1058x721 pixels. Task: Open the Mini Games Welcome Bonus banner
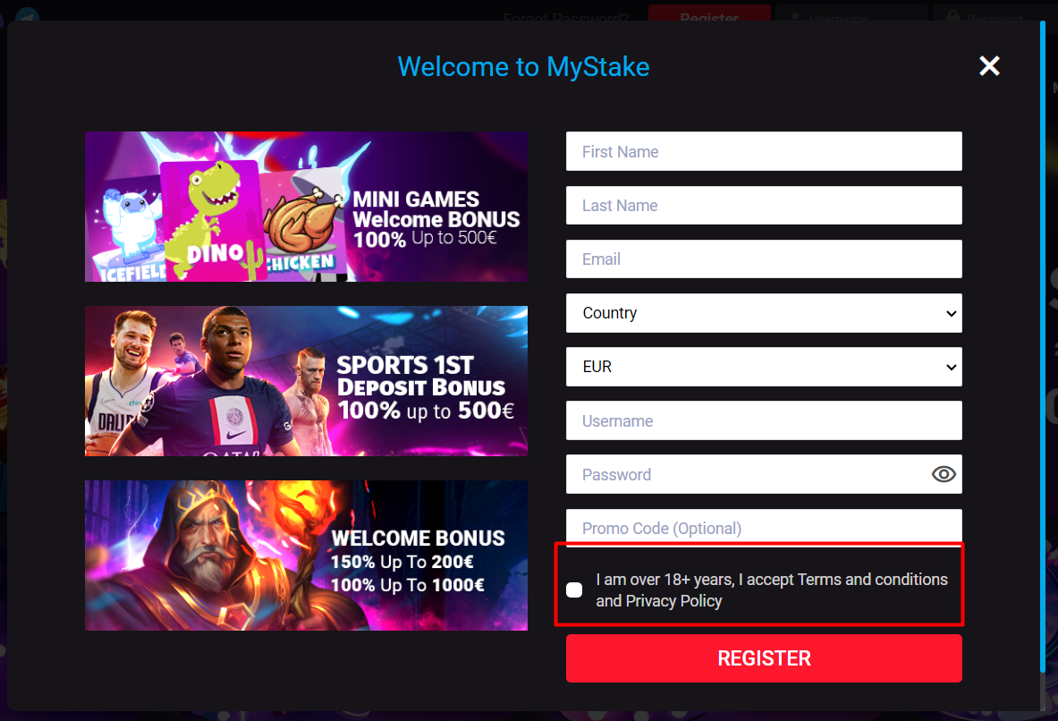[x=307, y=207]
